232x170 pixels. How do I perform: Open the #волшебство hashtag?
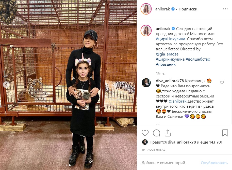(x=198, y=59)
